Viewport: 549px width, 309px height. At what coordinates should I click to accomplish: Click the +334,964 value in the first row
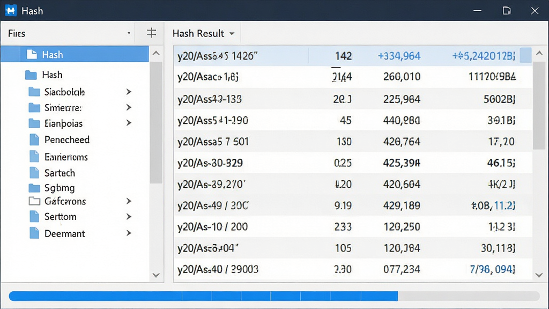pyautogui.click(x=399, y=56)
